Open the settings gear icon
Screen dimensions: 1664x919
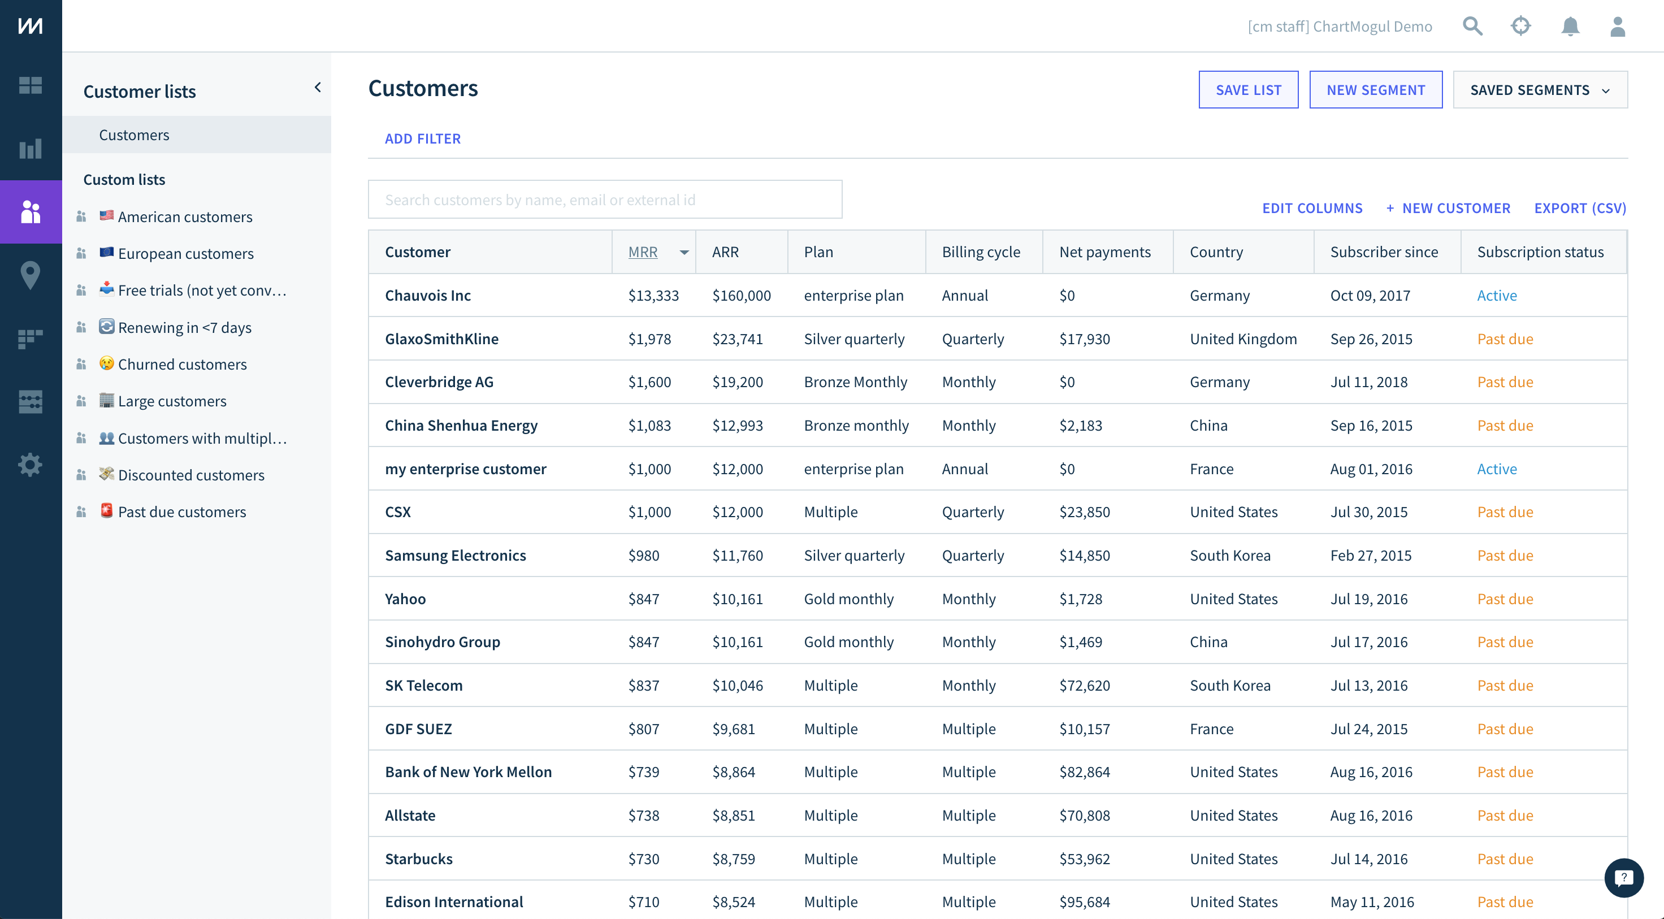click(31, 465)
